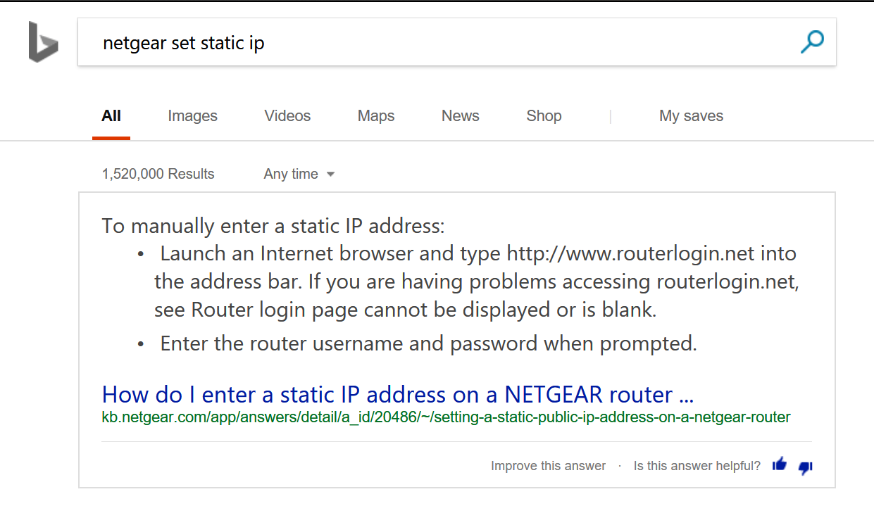Screen dimensions: 874x506
Task: Click the magnifying glass search icon
Action: tap(812, 42)
